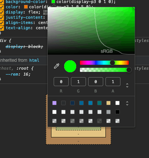Click the color(display-p3 0 1 0) value text
The width and height of the screenshot is (149, 158).
[85, 2]
